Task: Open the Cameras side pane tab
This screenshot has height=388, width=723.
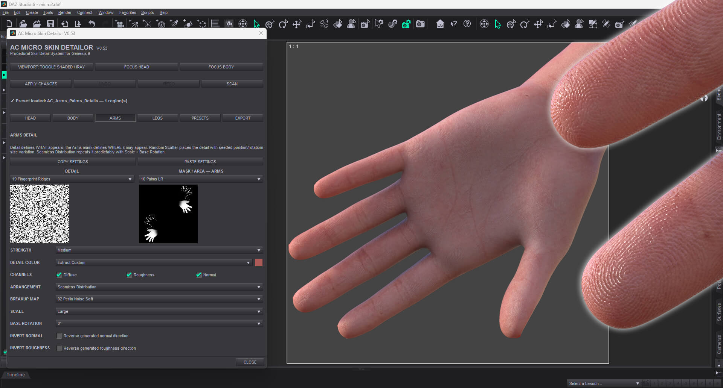Action: pyautogui.click(x=719, y=344)
